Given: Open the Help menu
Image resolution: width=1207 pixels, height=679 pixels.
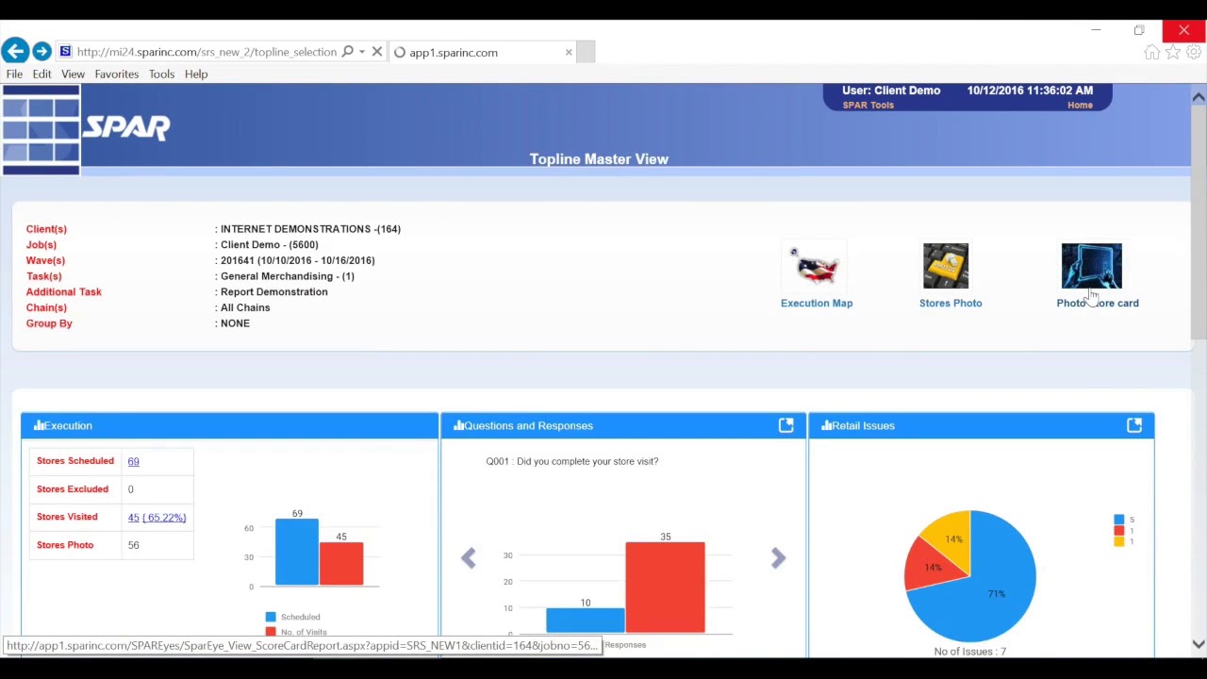Looking at the screenshot, I should [196, 74].
